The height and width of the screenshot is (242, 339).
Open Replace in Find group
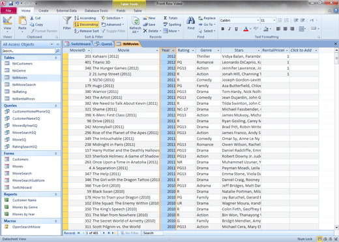207,18
